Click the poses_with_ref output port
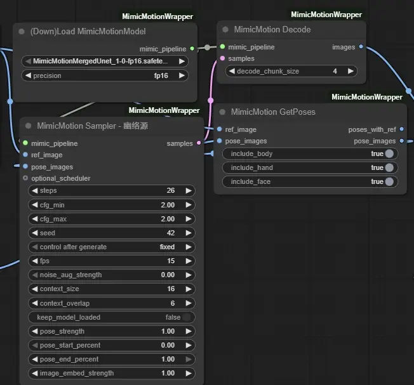 pyautogui.click(x=401, y=129)
